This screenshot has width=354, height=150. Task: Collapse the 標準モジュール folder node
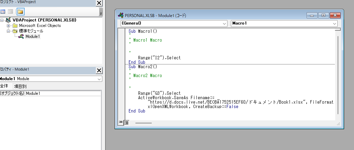pos(9,31)
